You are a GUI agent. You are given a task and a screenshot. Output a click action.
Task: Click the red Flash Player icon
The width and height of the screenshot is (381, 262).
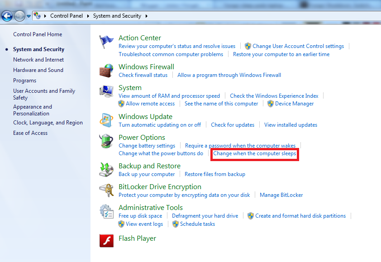106,241
